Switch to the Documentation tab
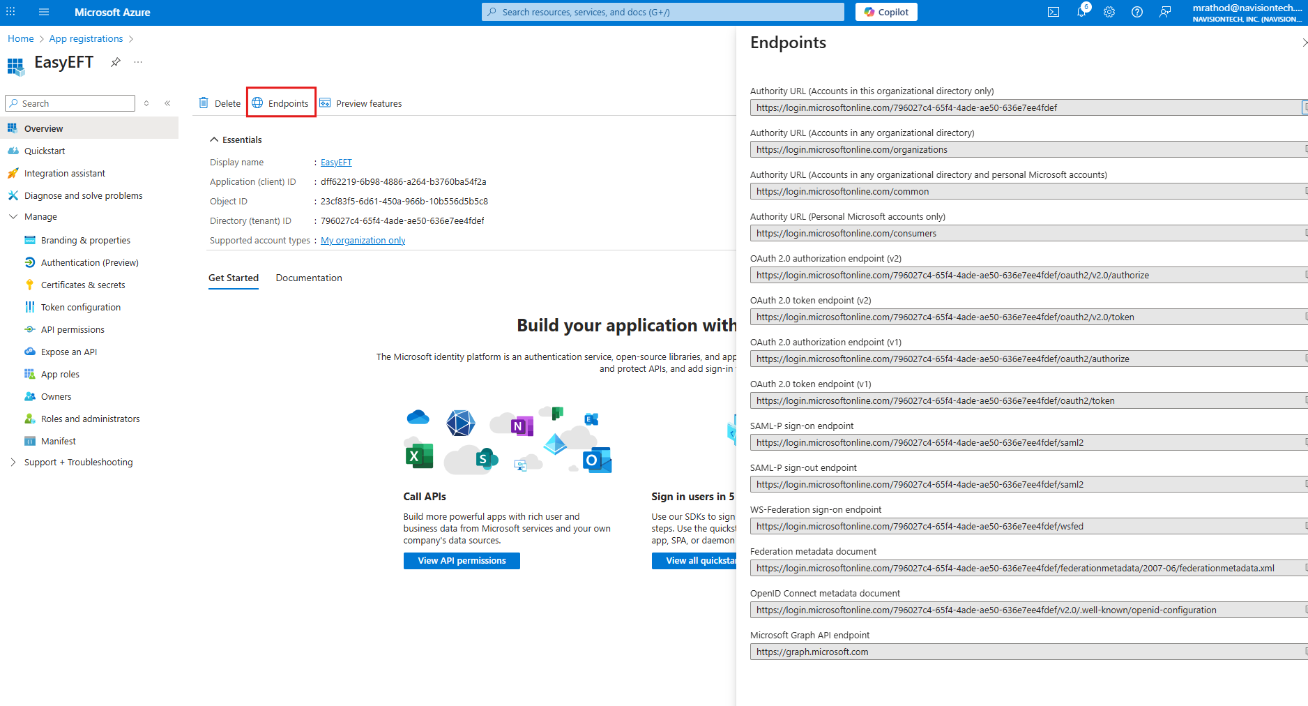The width and height of the screenshot is (1308, 706). click(309, 278)
